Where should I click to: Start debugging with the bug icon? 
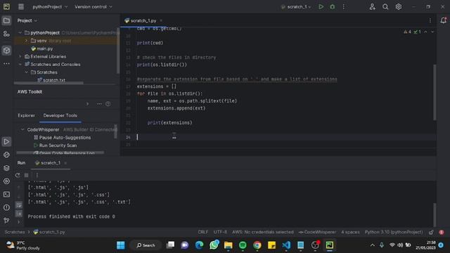point(333,6)
